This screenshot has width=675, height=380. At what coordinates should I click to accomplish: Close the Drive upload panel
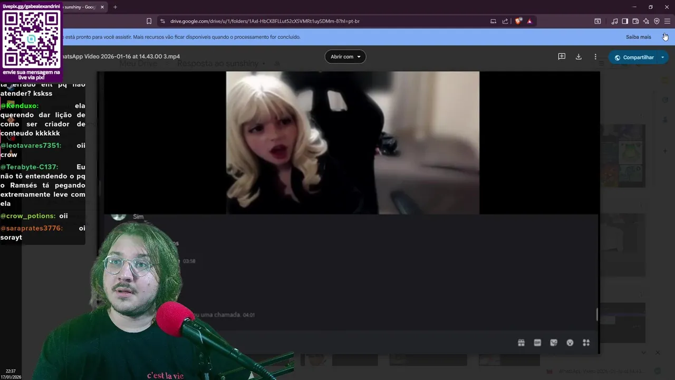tap(658, 353)
